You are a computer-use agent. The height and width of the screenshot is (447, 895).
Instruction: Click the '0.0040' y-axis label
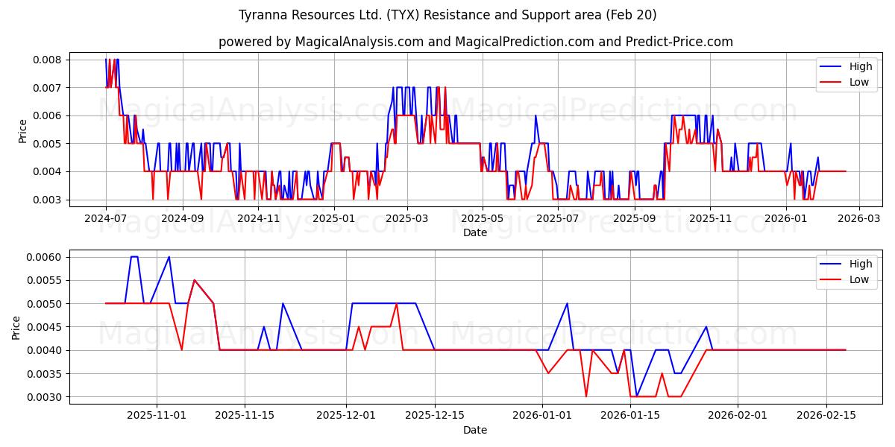(x=45, y=350)
